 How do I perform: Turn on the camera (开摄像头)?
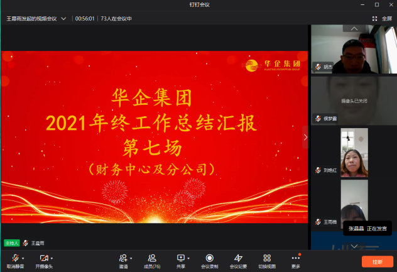tap(43, 258)
